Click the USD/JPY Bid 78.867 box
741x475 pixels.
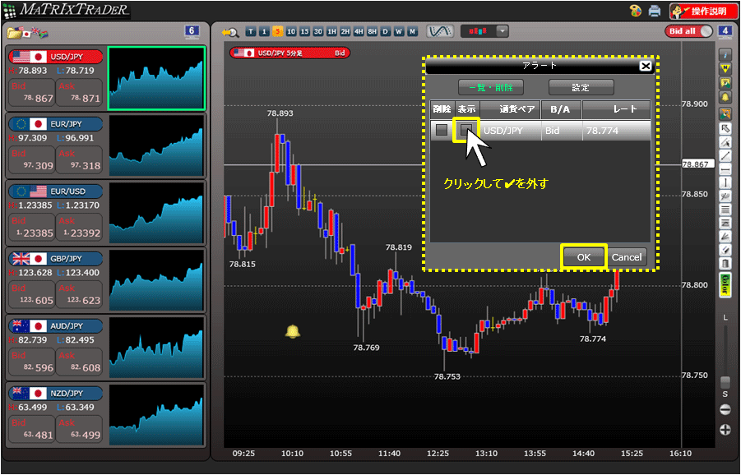tap(31, 93)
